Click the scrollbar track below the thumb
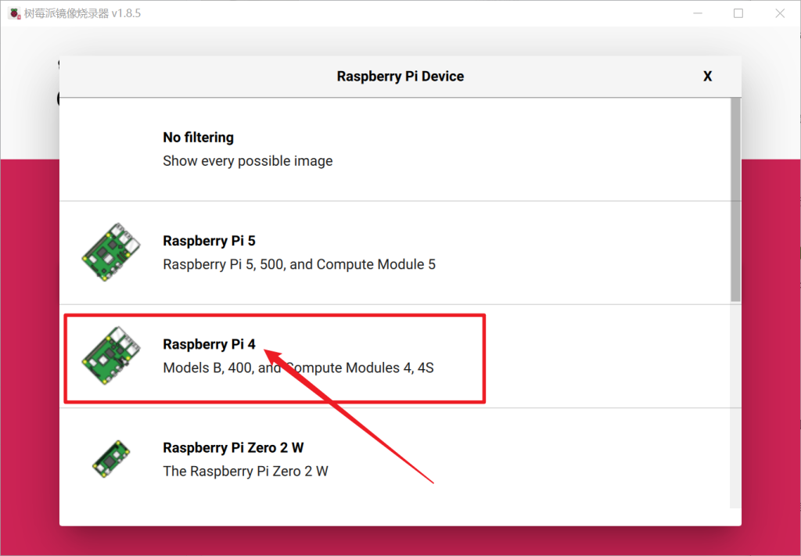Viewport: 801px width, 556px height. click(x=735, y=405)
